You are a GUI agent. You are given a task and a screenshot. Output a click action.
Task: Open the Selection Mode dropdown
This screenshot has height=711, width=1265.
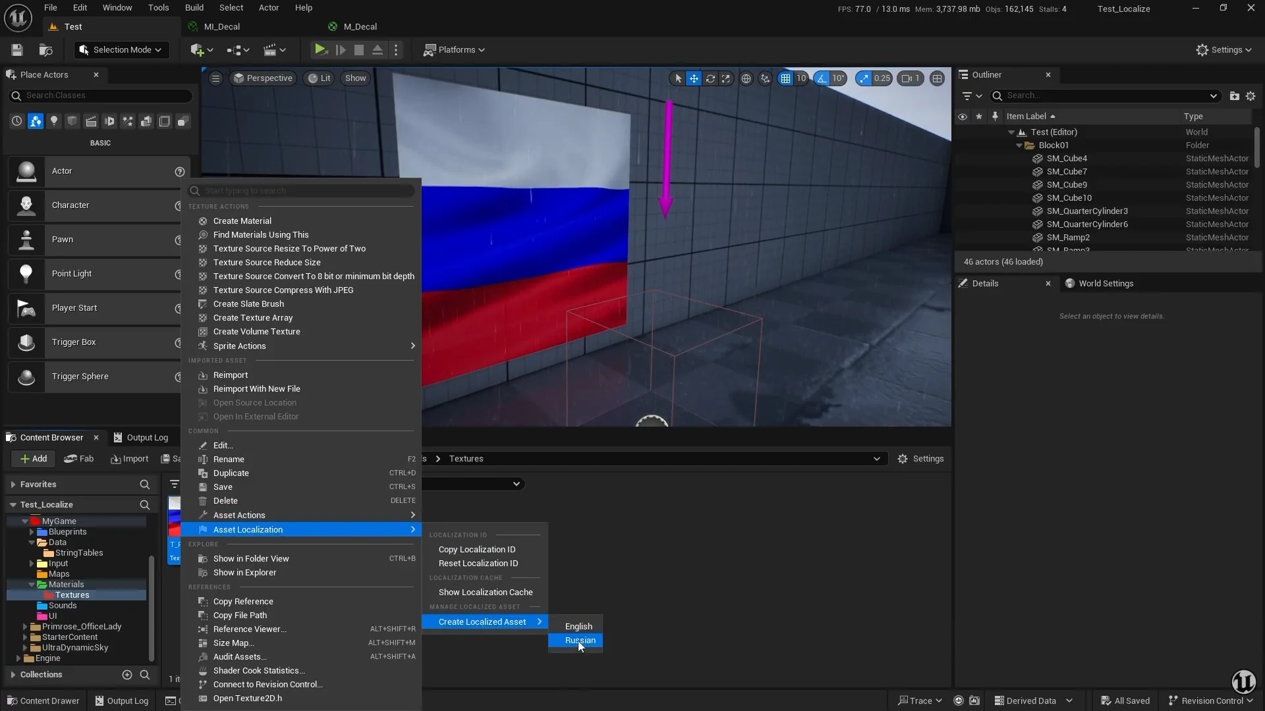tap(122, 50)
